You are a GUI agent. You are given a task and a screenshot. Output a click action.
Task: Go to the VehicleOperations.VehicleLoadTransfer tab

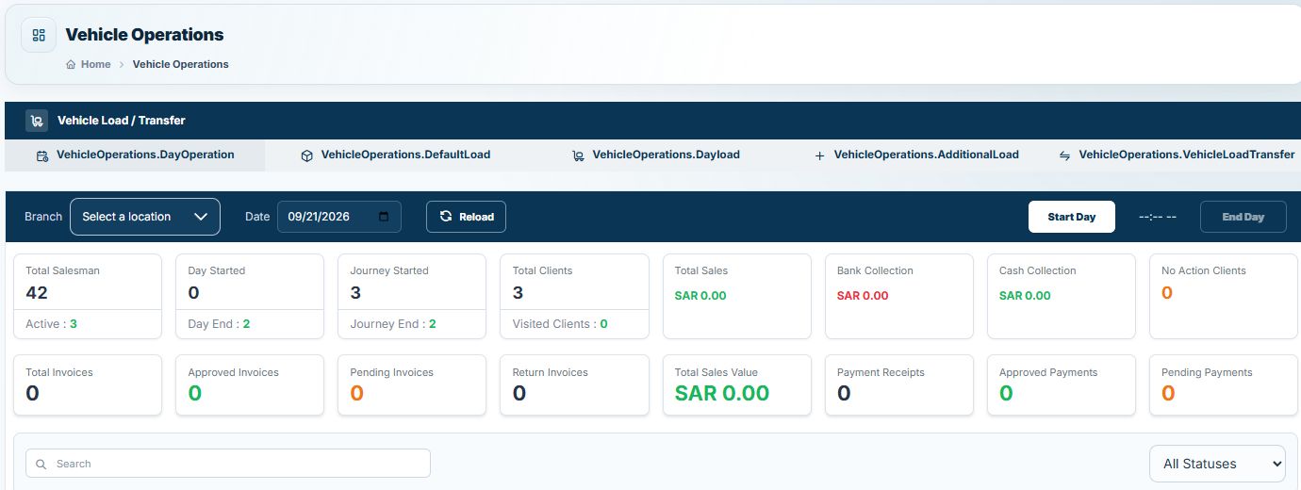point(1177,155)
